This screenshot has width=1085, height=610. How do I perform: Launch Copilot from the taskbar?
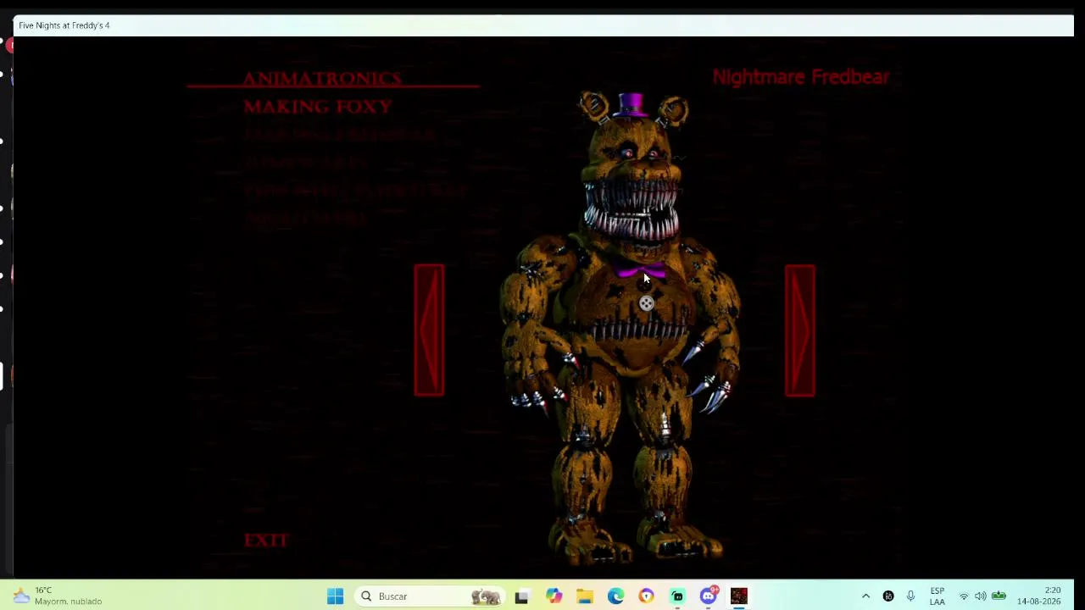554,596
